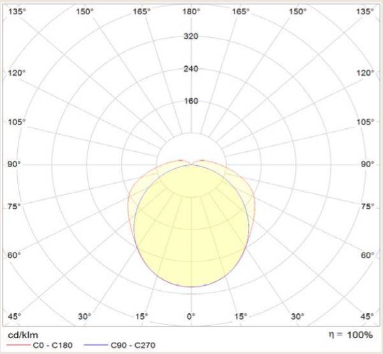383x354 pixels.
Task: Click the 105° label on the right side
Action: [365, 122]
